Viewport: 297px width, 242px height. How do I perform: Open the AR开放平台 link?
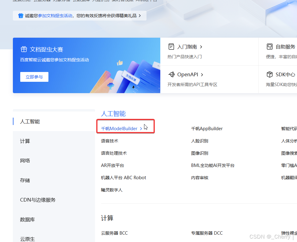112,165
